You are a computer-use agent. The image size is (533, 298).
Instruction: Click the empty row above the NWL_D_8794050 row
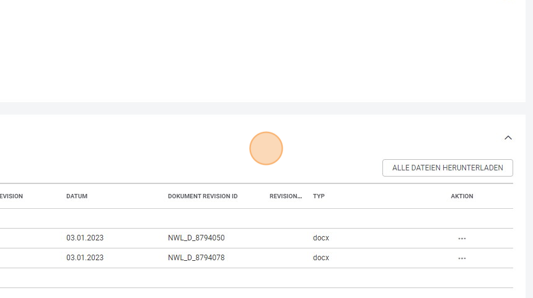click(x=257, y=219)
